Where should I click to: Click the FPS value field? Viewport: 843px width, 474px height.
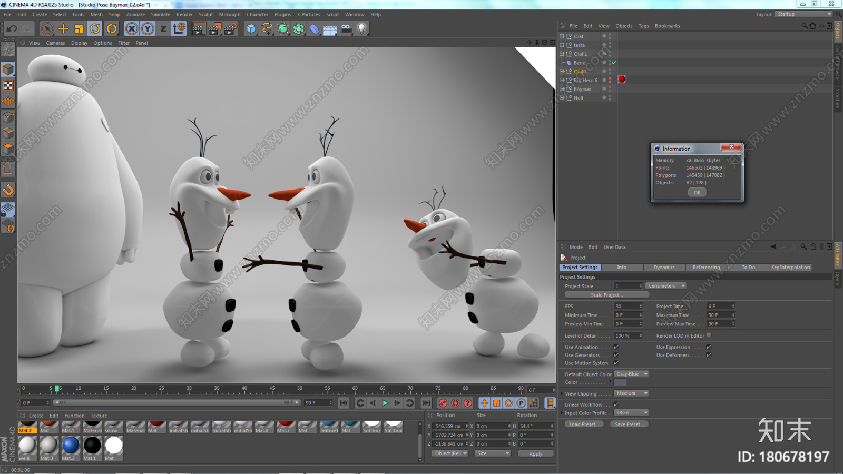click(629, 306)
